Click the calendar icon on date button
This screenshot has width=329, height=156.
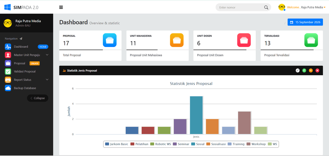point(291,22)
